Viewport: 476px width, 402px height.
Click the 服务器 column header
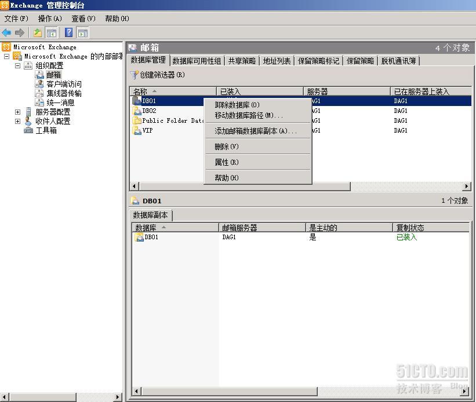tap(347, 92)
